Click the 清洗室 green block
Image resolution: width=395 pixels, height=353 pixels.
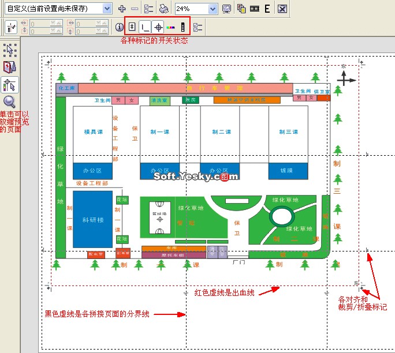160,100
